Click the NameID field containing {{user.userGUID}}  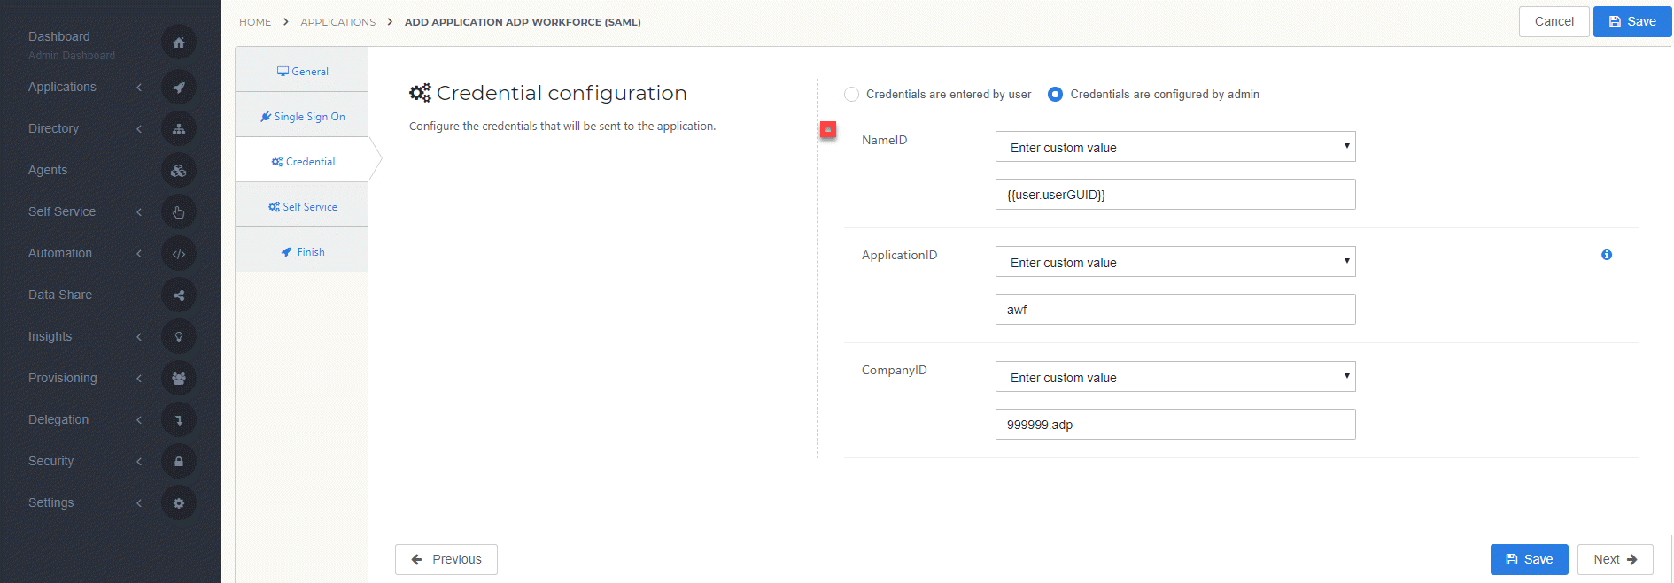coord(1175,194)
